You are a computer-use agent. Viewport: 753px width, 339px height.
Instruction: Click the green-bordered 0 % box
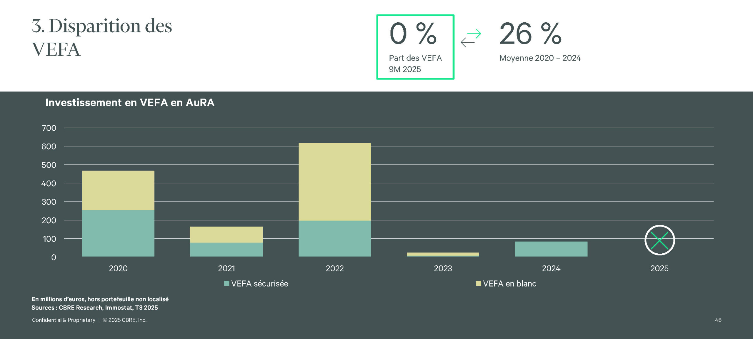[x=415, y=47]
